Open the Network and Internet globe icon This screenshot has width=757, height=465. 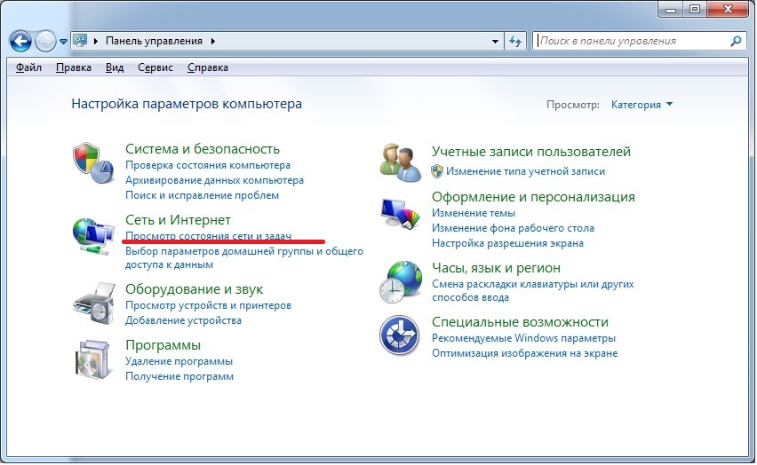tap(93, 236)
